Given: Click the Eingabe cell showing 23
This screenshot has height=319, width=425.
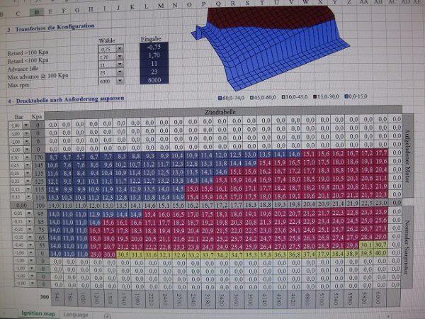Looking at the screenshot, I should click(154, 72).
